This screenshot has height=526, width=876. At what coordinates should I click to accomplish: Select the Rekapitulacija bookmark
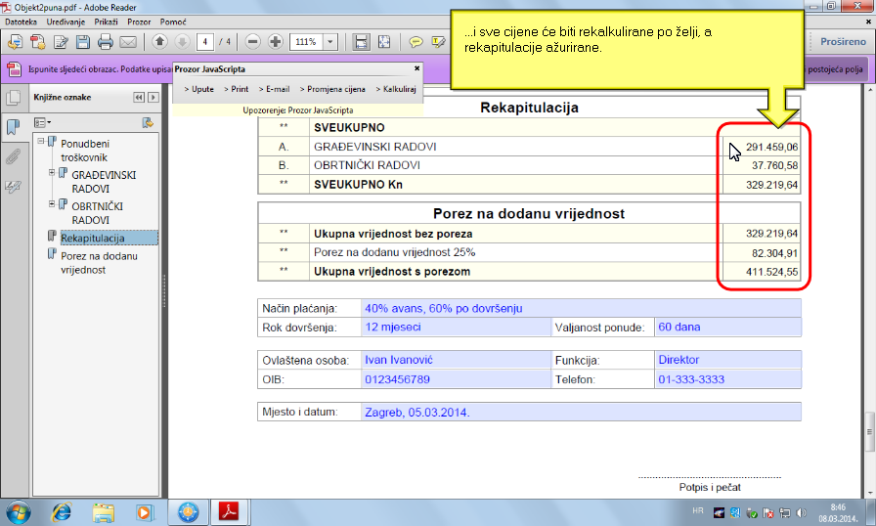click(x=93, y=238)
